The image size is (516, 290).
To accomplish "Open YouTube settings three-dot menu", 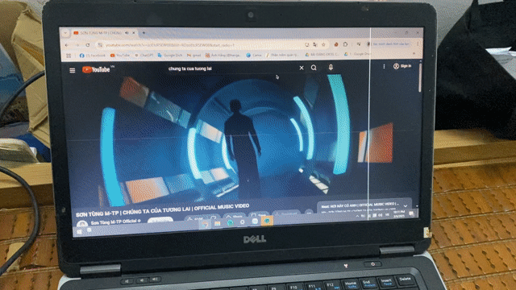I will [x=384, y=66].
